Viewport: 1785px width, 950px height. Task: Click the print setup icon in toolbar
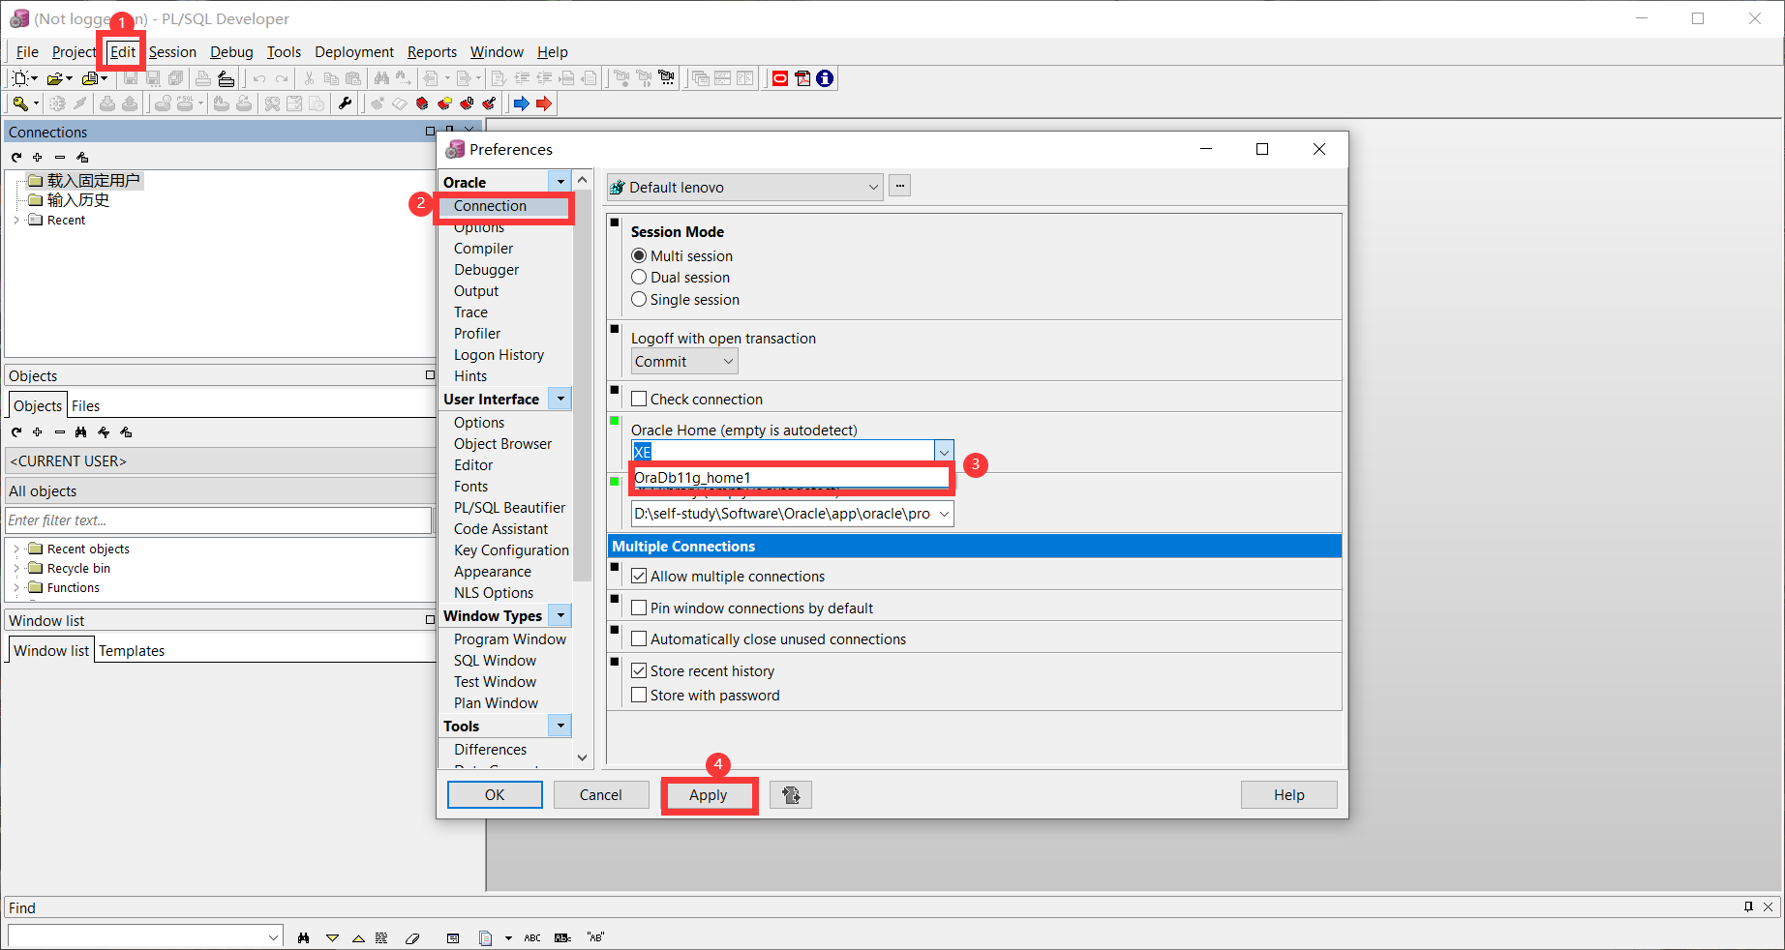[x=226, y=78]
